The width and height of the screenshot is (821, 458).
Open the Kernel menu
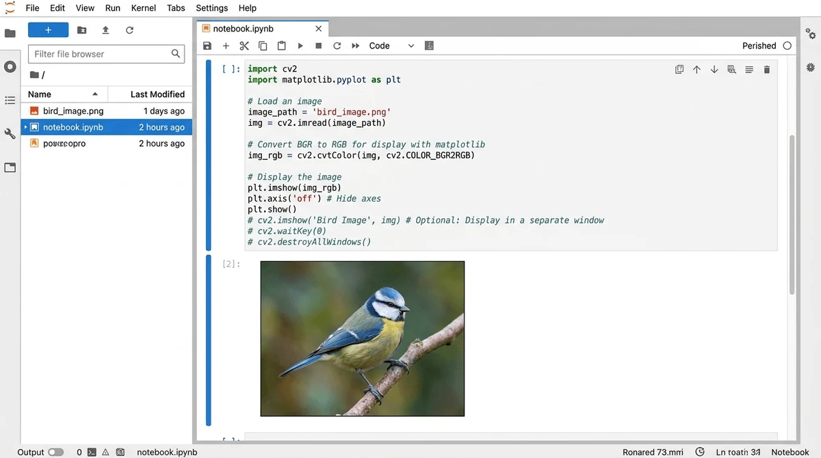click(x=144, y=8)
